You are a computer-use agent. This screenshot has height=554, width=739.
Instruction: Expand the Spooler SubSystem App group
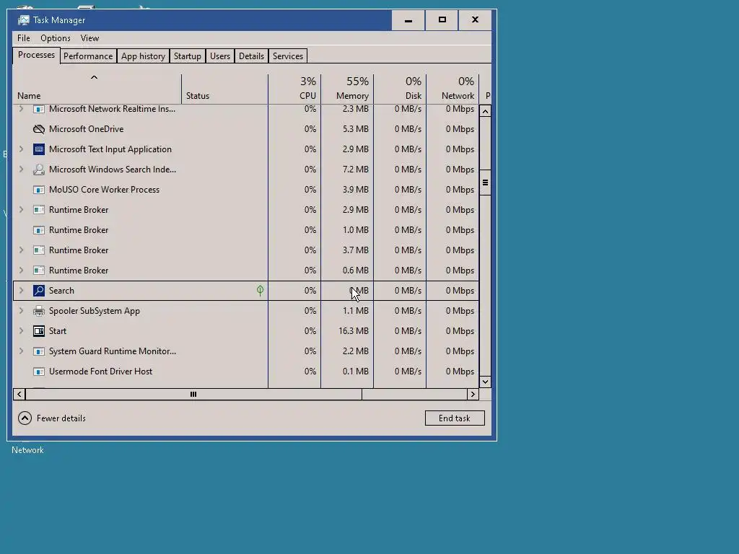coord(21,311)
